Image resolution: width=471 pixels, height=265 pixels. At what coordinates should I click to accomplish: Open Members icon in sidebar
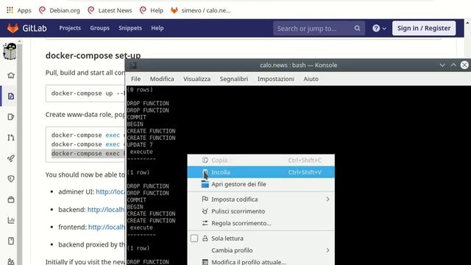click(x=11, y=261)
